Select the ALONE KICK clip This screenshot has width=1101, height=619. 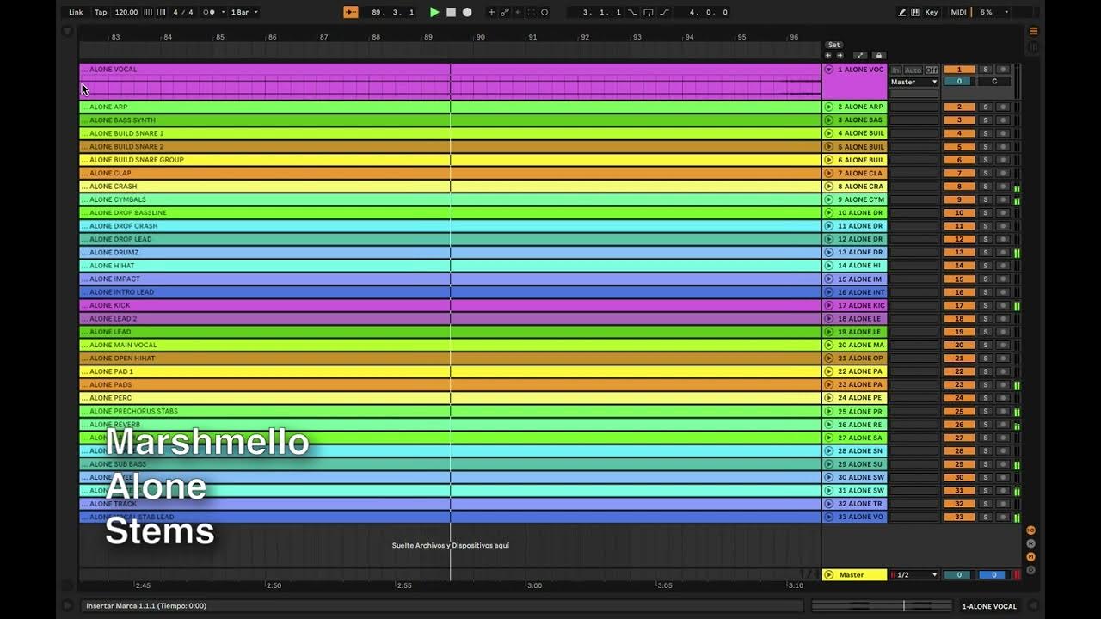(450, 305)
